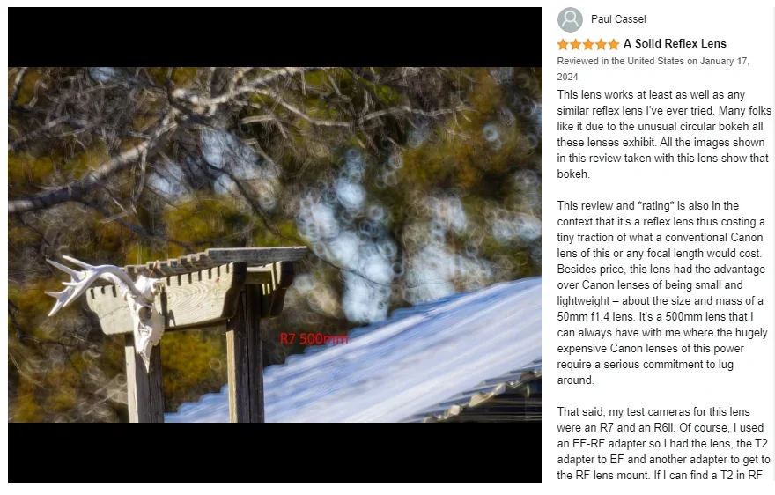
Task: Open the reviewer name Paul Cassel
Action: 618,19
